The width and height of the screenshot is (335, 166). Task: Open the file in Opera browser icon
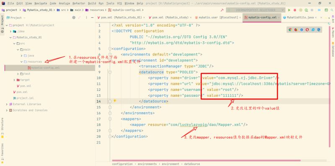coord(307,30)
